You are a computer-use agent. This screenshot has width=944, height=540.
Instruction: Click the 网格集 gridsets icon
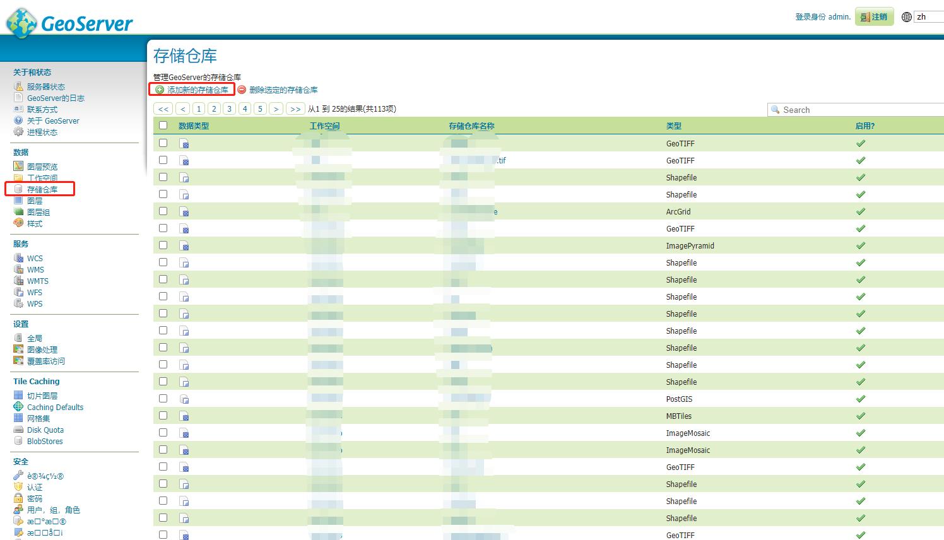coord(18,418)
